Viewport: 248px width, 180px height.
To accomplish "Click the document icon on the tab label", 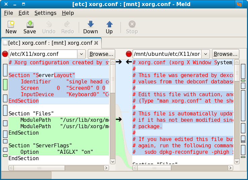I will point(5,43).
